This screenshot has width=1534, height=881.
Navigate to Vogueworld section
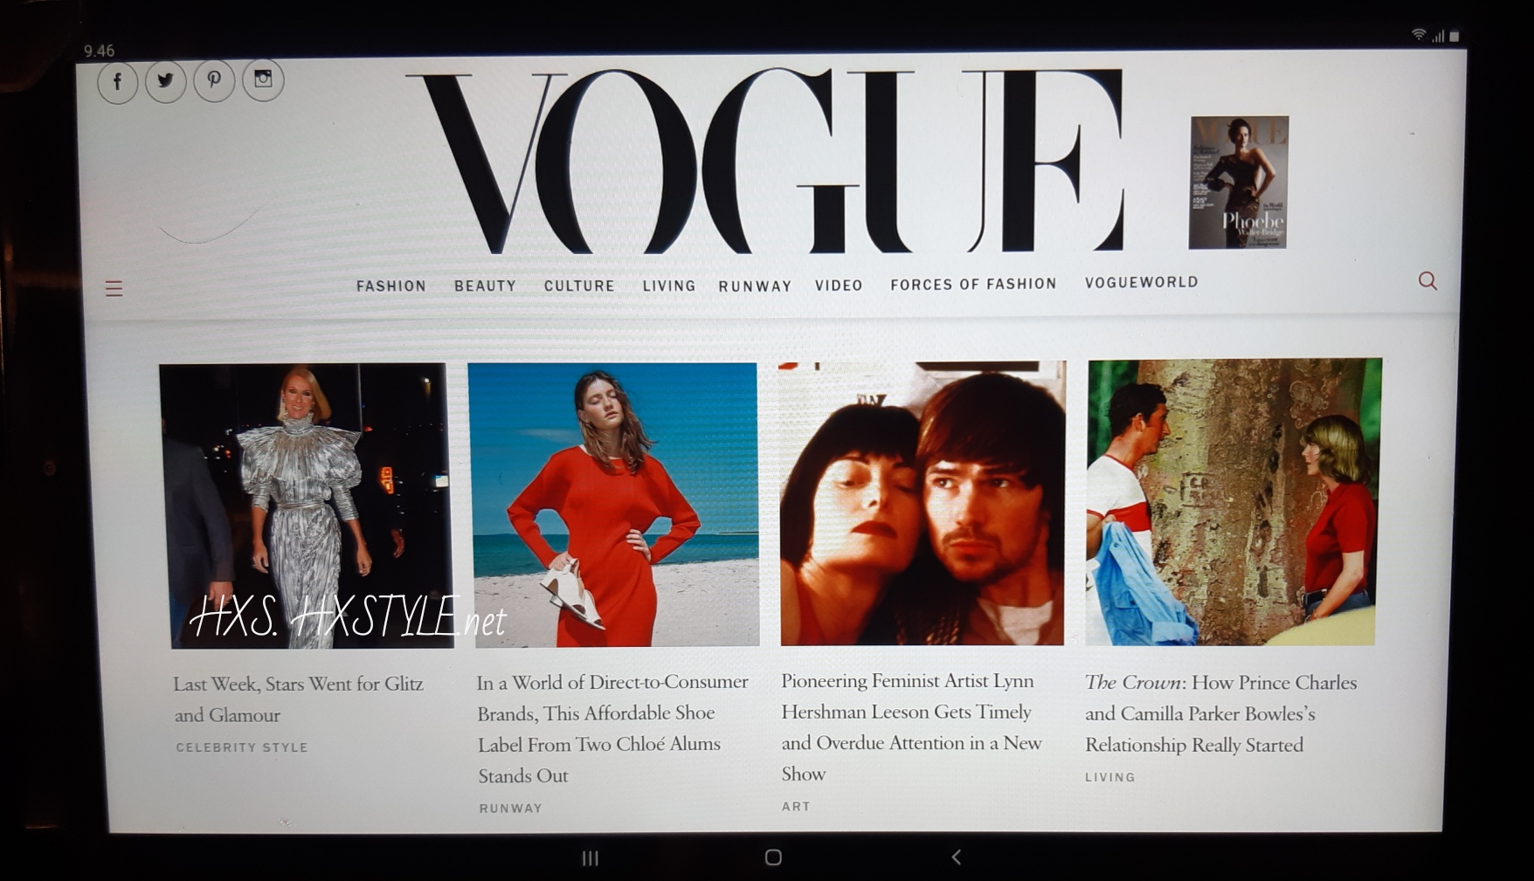click(1141, 283)
